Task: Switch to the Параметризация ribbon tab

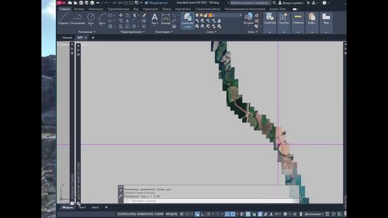Action: tap(118, 9)
